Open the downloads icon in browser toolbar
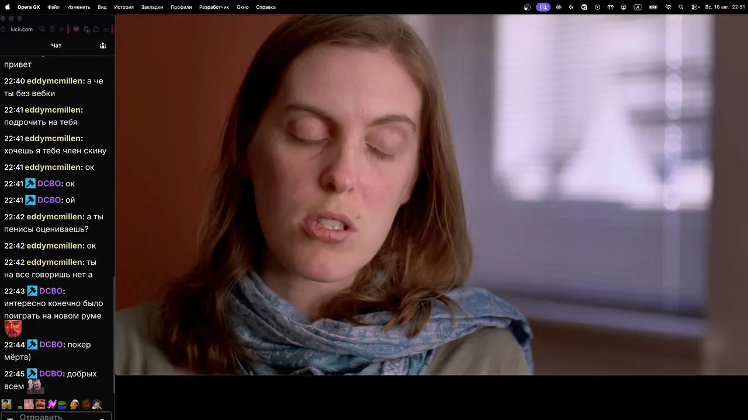This screenshot has height=420, width=748. (x=106, y=29)
